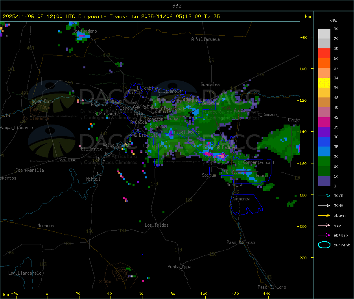The width and height of the screenshot is (354, 299).
Task: Click the Agua_Toro location label
Action: (x=42, y=101)
